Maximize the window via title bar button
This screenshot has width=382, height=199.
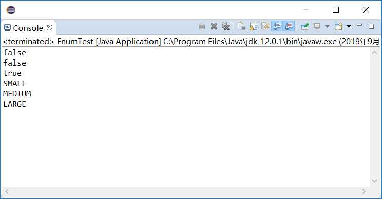tap(336, 10)
